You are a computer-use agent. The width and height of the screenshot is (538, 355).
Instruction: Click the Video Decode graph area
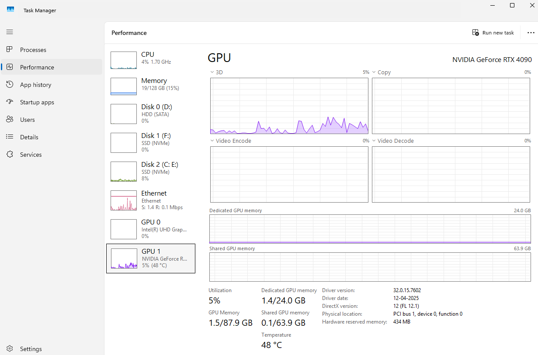coord(451,174)
